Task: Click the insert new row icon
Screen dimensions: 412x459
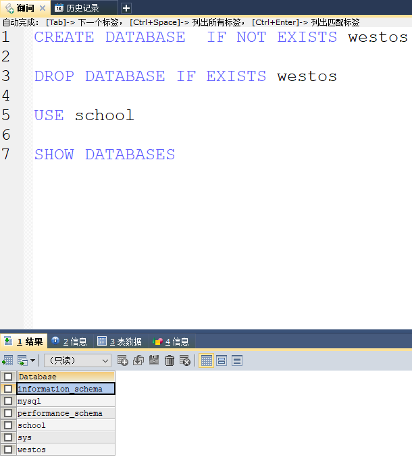Action: (123, 360)
